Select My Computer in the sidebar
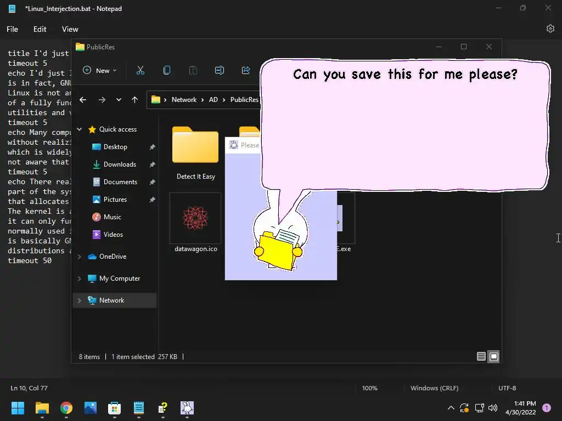Screen dimensions: 562x421 pos(119,278)
